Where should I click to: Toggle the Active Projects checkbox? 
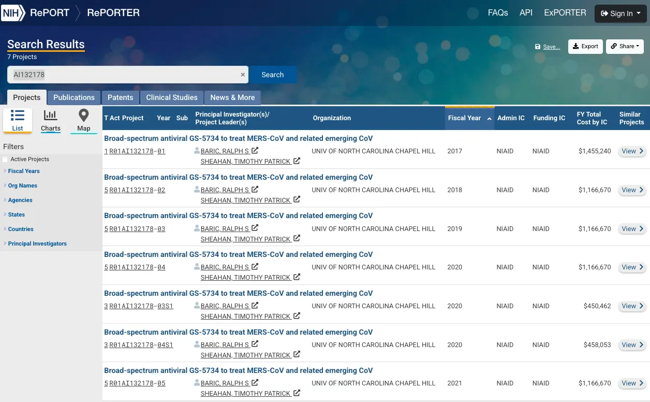point(5,160)
